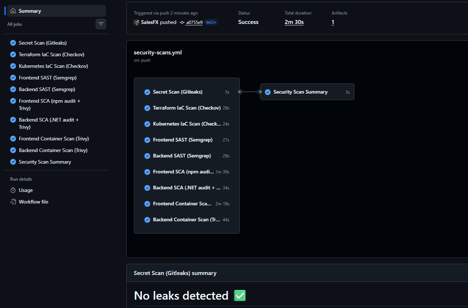Image resolution: width=468 pixels, height=308 pixels.
Task: Click success check icon beside sidebar Backend Container Scan
Action: point(13,150)
